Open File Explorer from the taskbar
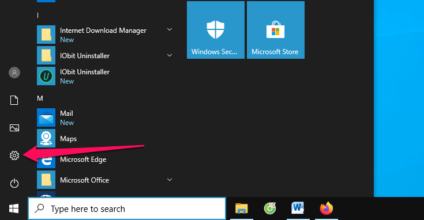 point(242,208)
